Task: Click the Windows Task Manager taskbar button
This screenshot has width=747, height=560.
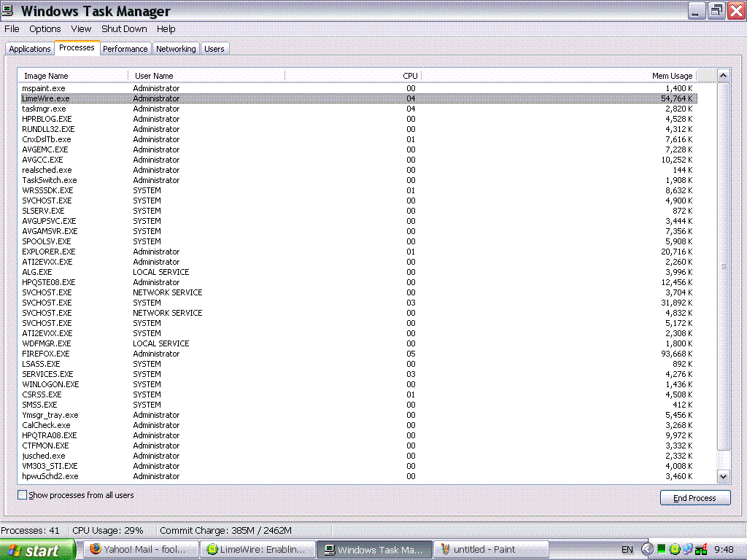Action: (x=374, y=550)
